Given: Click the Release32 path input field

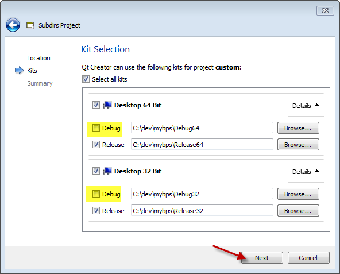Looking at the screenshot, I should coord(202,210).
